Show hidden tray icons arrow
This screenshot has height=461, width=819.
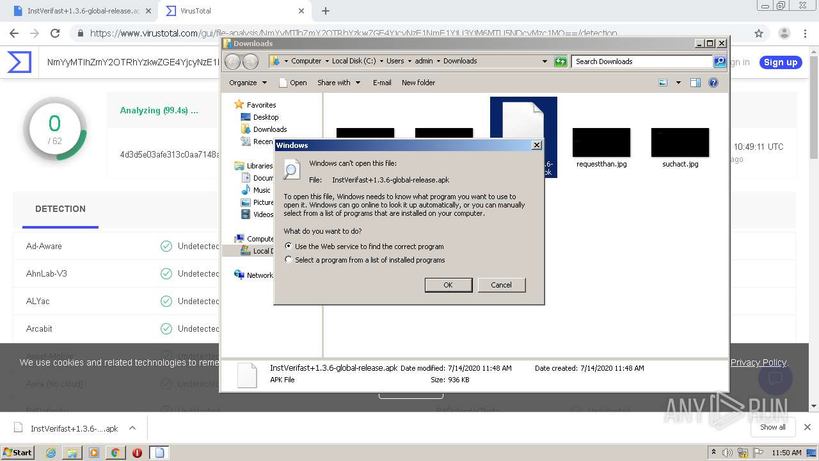click(713, 452)
